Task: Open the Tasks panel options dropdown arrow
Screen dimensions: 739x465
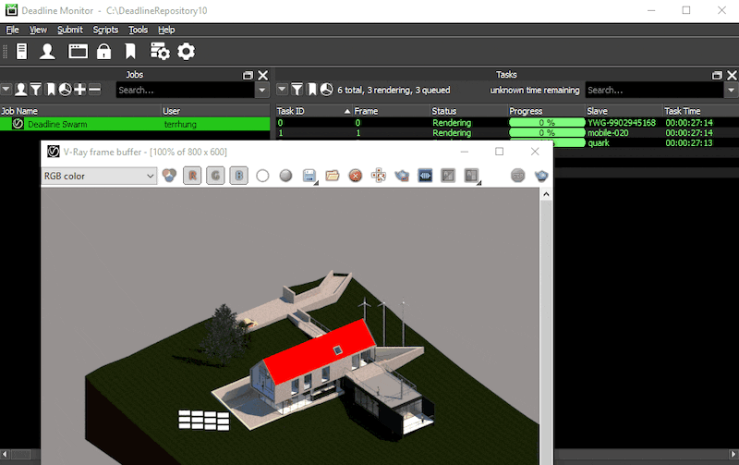Action: 282,90
